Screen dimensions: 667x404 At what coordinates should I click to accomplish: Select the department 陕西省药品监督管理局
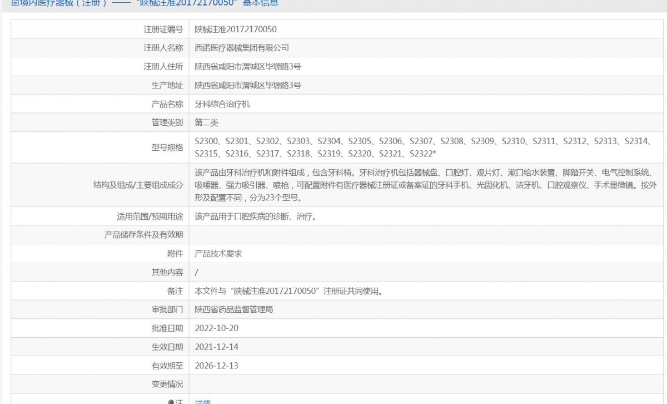pos(234,309)
